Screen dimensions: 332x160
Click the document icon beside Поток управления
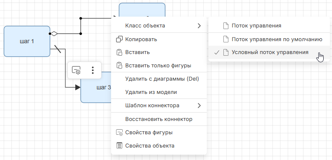click(226, 26)
